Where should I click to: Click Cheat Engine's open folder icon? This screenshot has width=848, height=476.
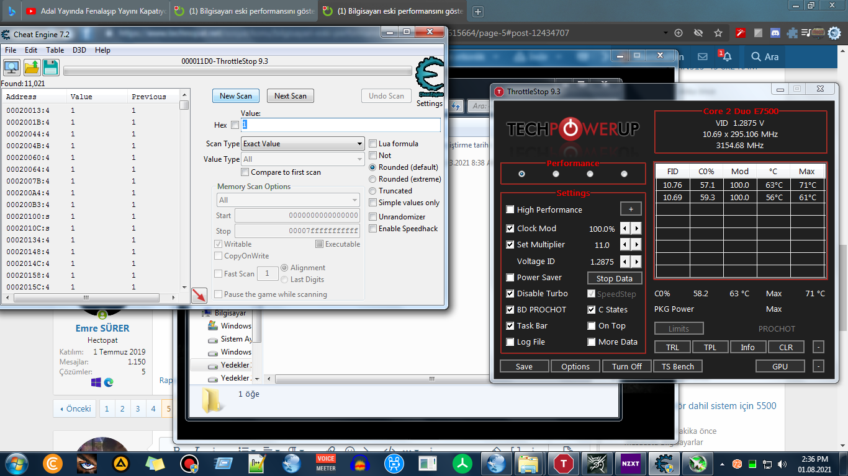(x=32, y=68)
